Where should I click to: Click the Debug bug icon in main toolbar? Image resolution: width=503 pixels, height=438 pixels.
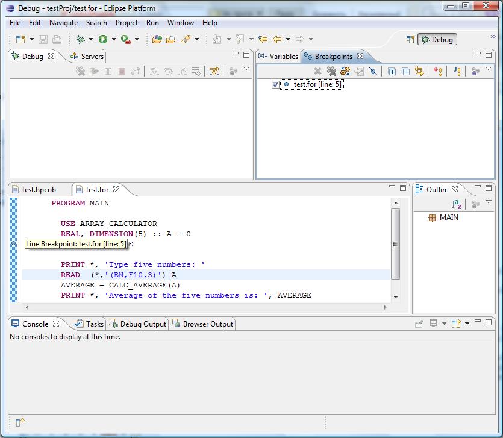(x=80, y=39)
